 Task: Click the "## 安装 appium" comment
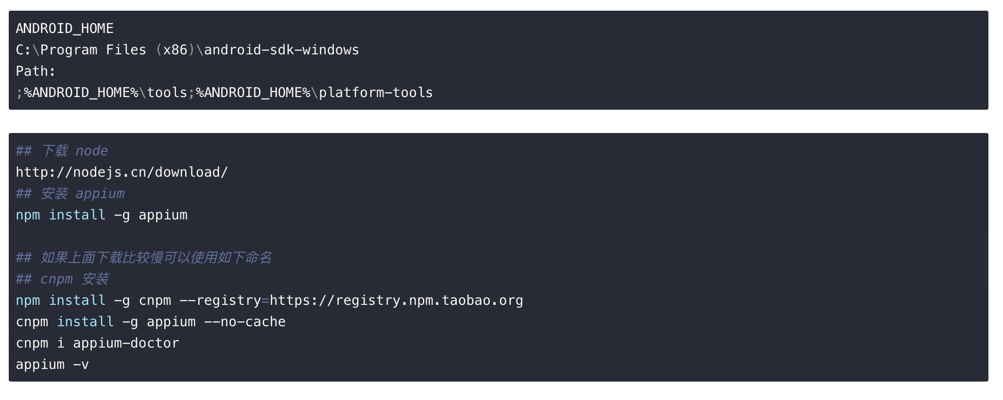pos(70,194)
